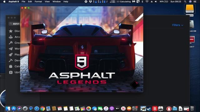Open the Asphalt 9 application menu

14,2
